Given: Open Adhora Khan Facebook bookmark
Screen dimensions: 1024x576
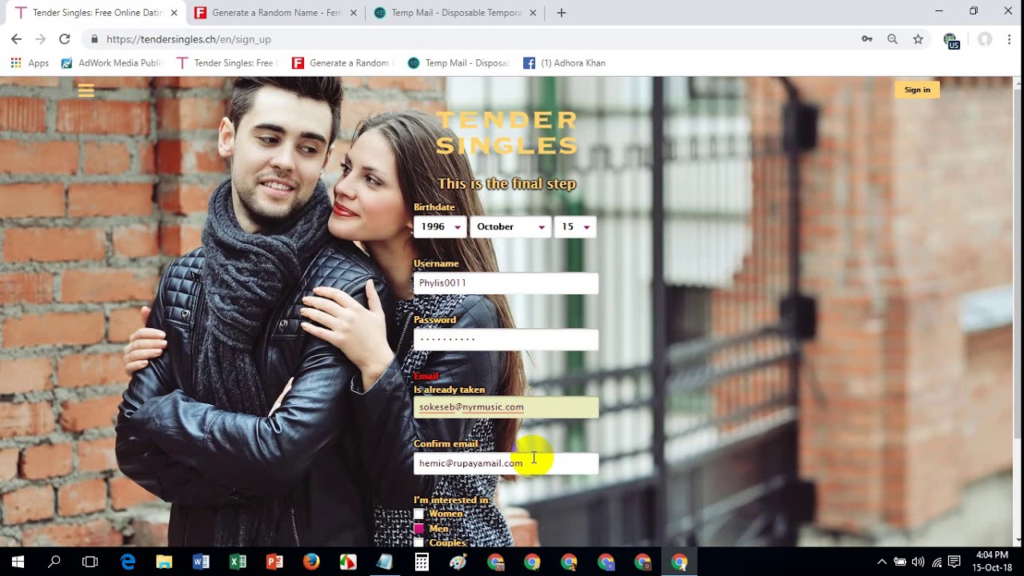Looking at the screenshot, I should click(565, 63).
